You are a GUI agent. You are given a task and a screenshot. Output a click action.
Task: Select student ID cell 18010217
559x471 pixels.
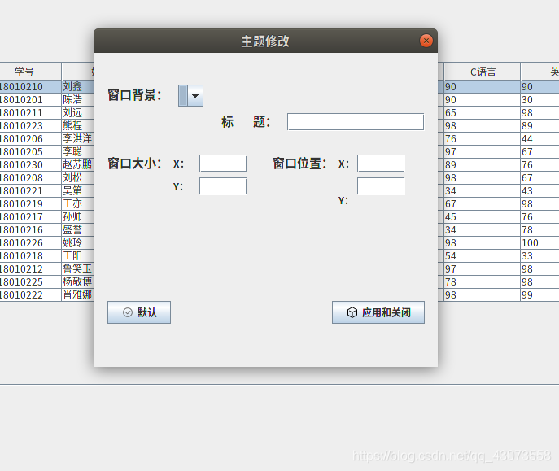(x=31, y=216)
